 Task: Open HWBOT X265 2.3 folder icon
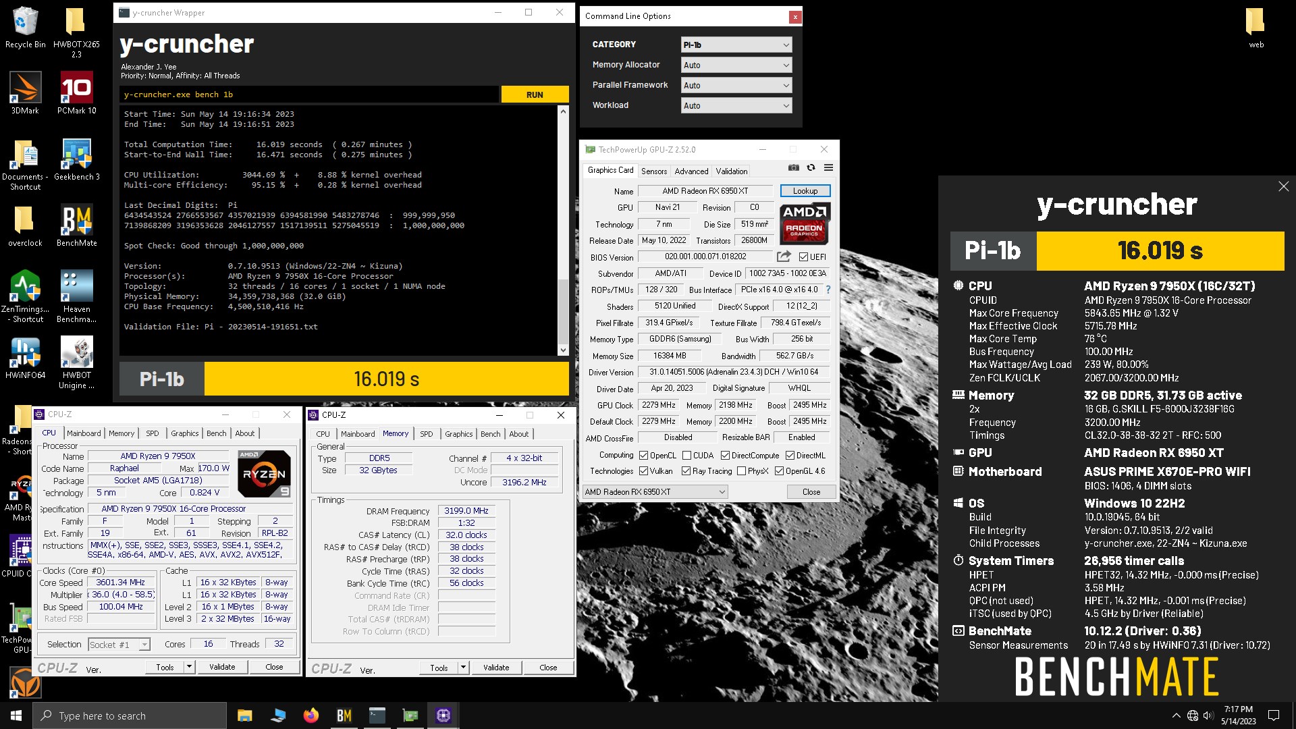(x=76, y=32)
